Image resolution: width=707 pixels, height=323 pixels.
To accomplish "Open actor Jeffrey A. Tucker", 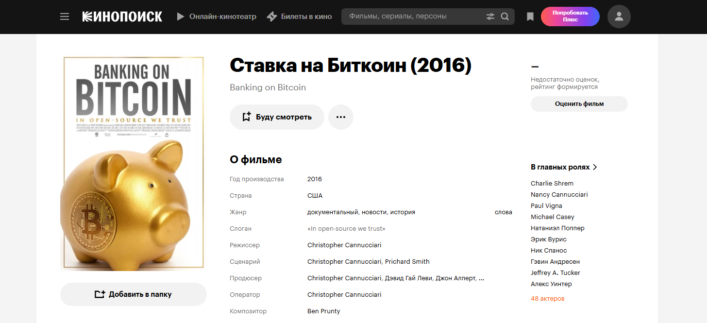I will [x=555, y=273].
